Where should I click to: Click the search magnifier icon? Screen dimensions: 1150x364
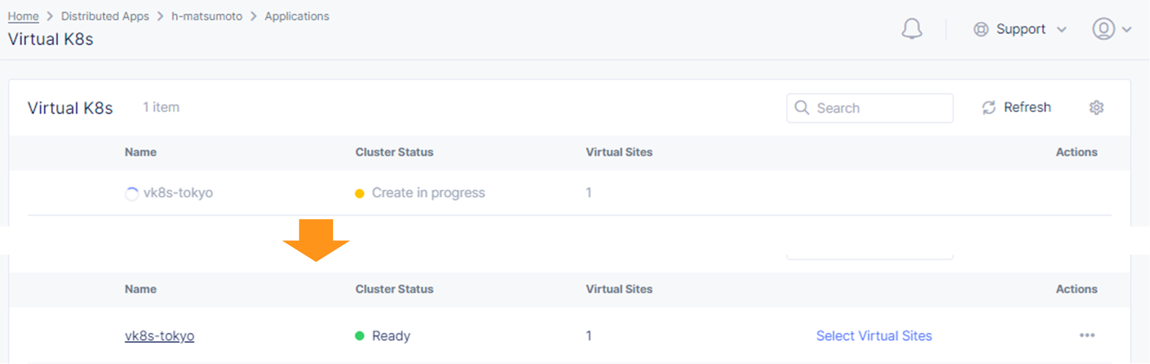coord(801,108)
